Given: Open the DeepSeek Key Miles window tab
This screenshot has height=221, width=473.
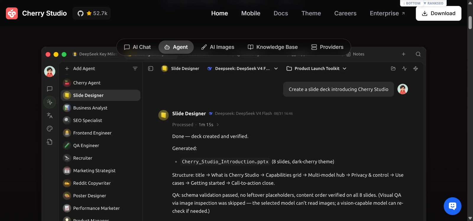Looking at the screenshot, I should pos(95,54).
